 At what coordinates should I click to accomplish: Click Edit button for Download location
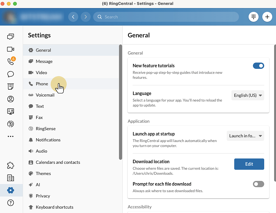pyautogui.click(x=249, y=164)
